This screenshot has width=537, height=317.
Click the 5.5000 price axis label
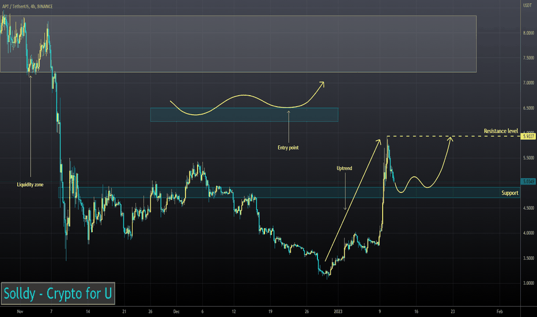(528, 158)
